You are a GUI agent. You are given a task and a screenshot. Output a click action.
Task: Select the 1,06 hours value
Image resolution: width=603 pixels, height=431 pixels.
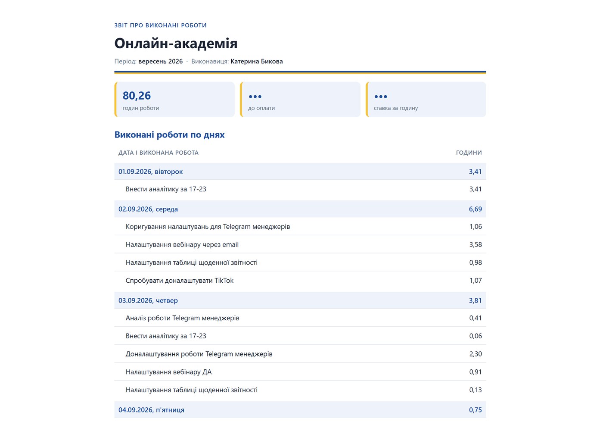476,227
